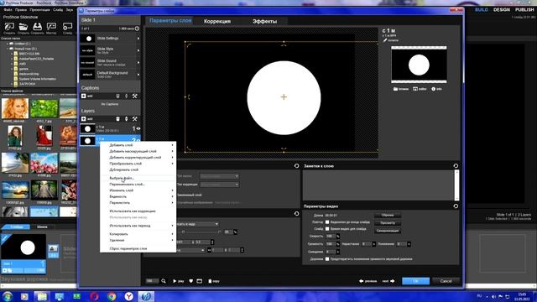Screen dimensions: 537x302
Task: Enable loop video until end of slide
Action: (327, 221)
